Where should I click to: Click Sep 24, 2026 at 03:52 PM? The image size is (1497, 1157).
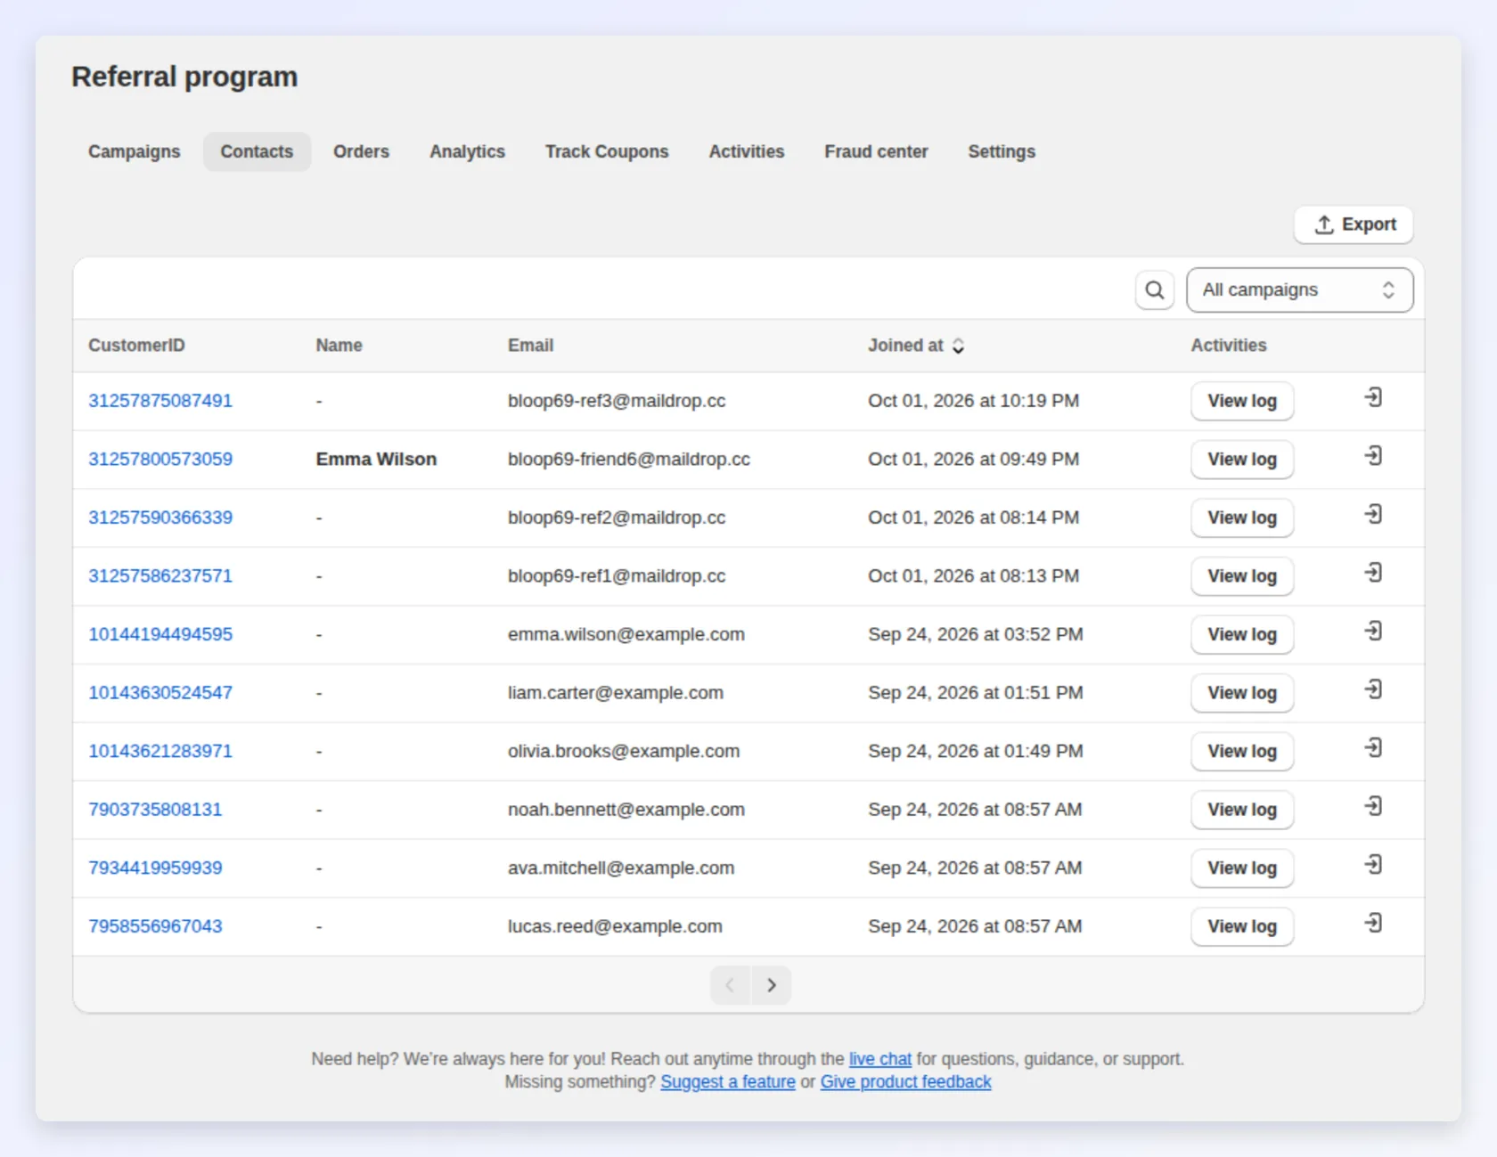point(976,634)
